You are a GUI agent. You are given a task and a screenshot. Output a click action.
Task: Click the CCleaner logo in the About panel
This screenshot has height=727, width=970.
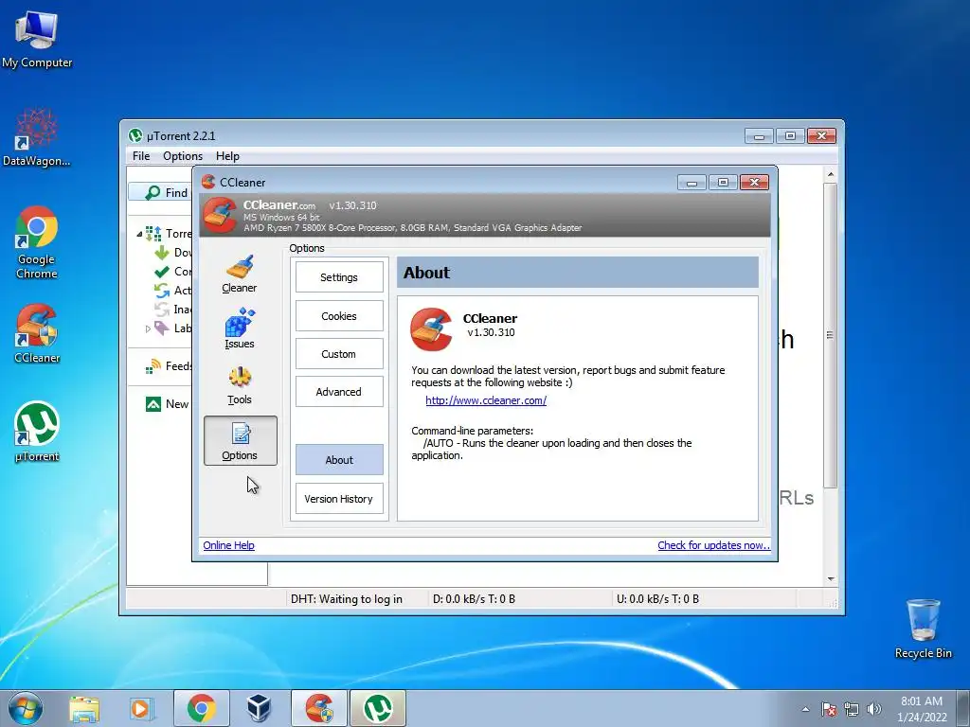click(431, 328)
